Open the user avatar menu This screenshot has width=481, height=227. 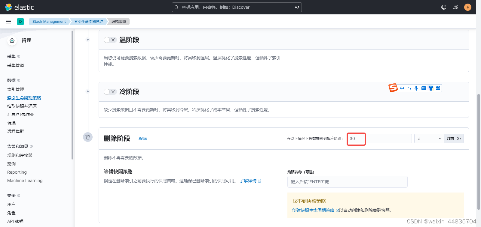(x=468, y=7)
